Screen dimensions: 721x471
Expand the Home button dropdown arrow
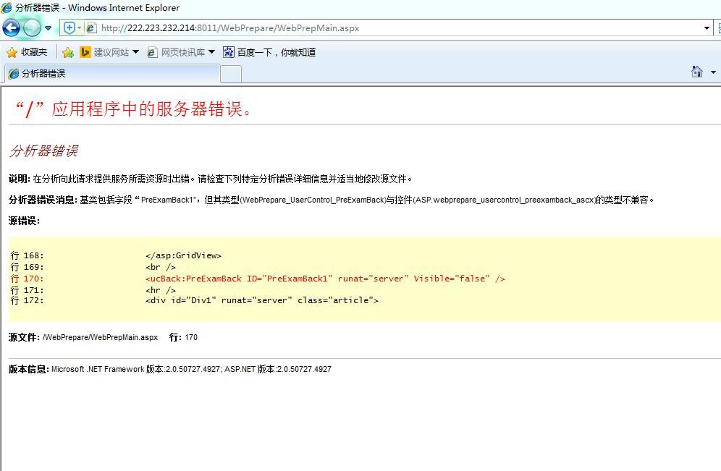point(713,72)
